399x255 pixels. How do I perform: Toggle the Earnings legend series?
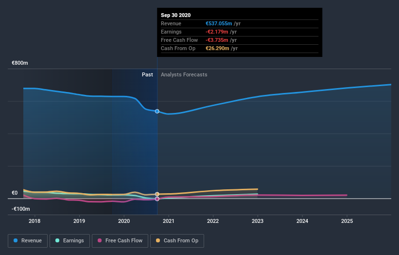tap(69, 241)
